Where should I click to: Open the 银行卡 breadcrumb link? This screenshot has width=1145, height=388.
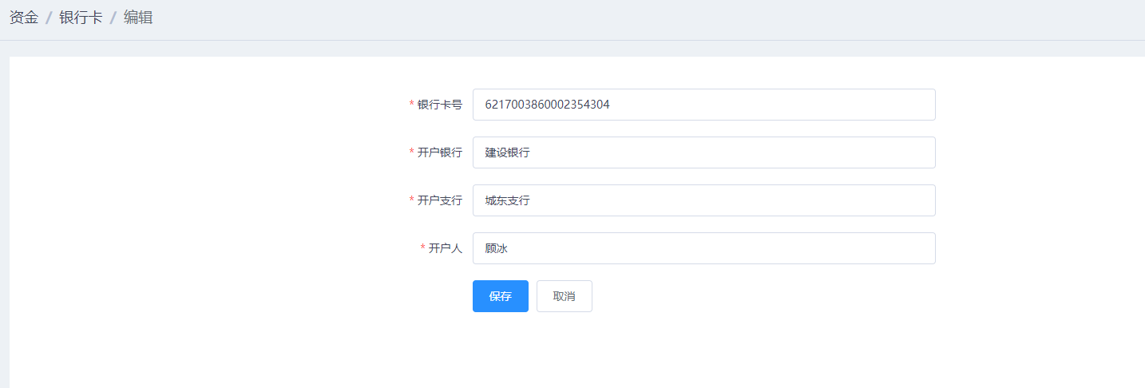81,18
